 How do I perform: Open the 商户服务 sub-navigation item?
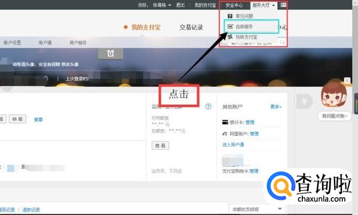click(x=78, y=43)
